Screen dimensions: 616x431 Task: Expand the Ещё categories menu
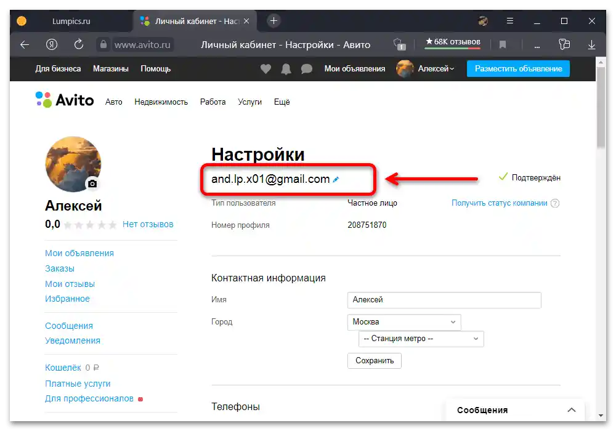(x=282, y=102)
